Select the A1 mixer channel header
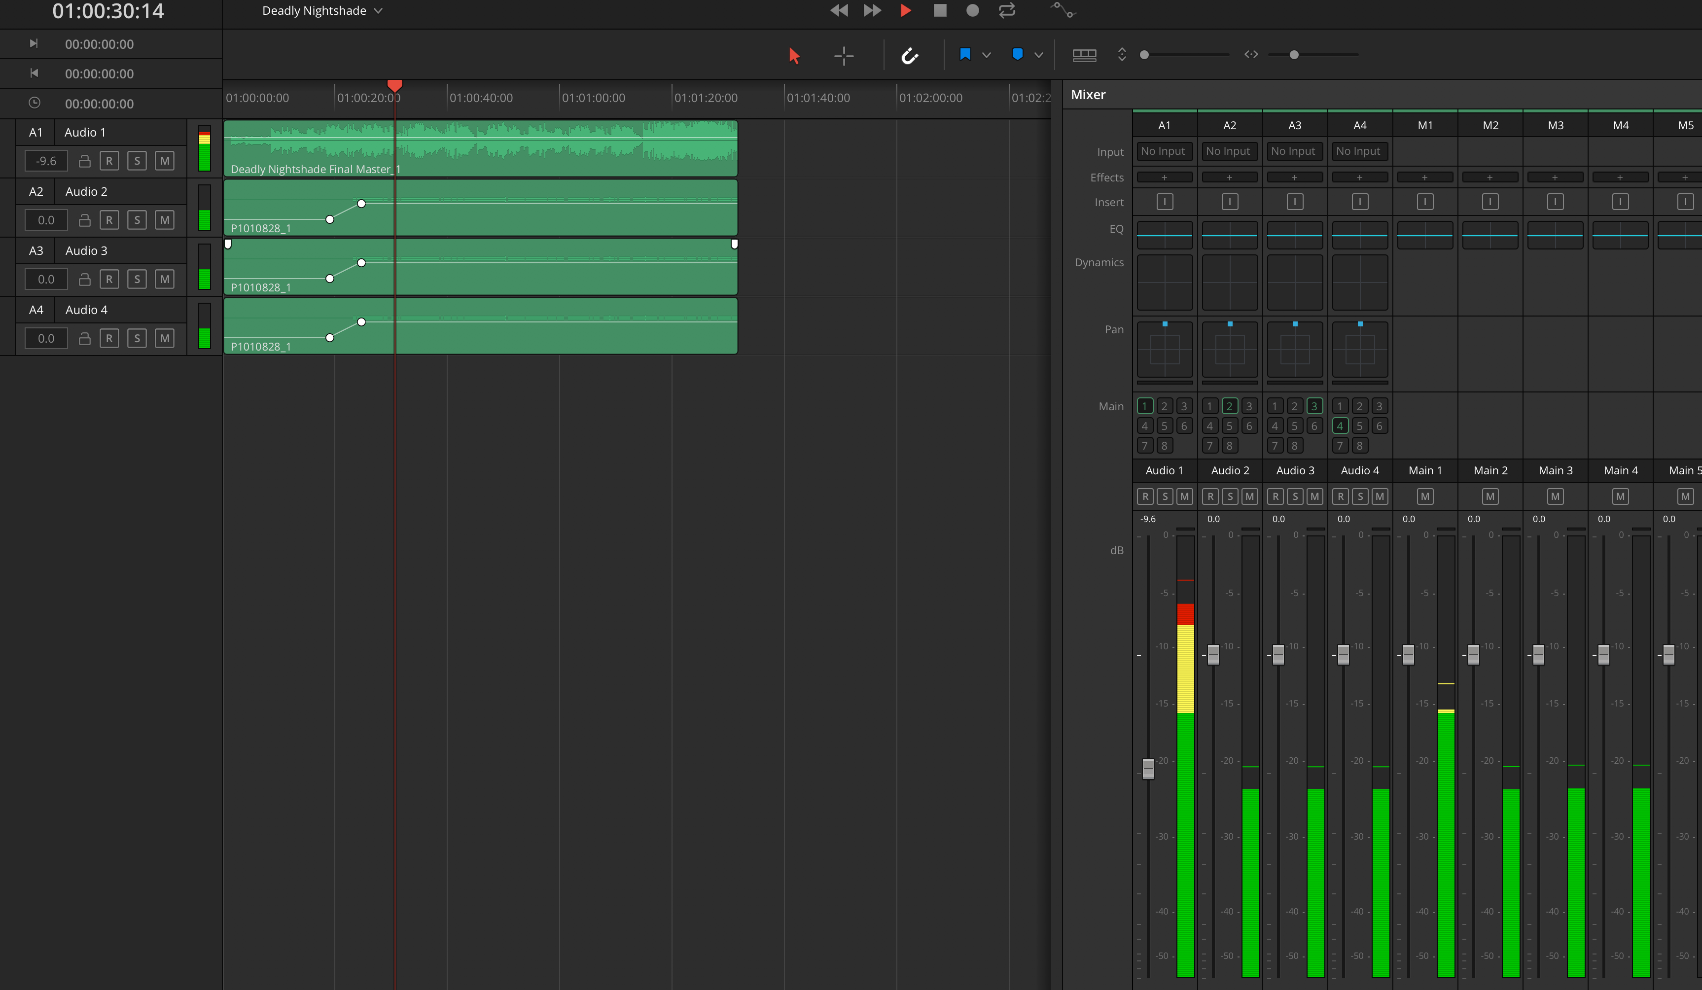The image size is (1702, 990). tap(1165, 125)
